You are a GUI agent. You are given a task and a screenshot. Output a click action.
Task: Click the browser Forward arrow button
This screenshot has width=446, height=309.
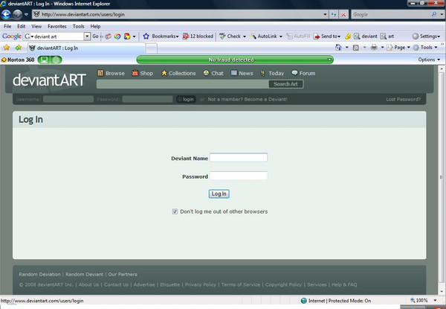(17, 14)
